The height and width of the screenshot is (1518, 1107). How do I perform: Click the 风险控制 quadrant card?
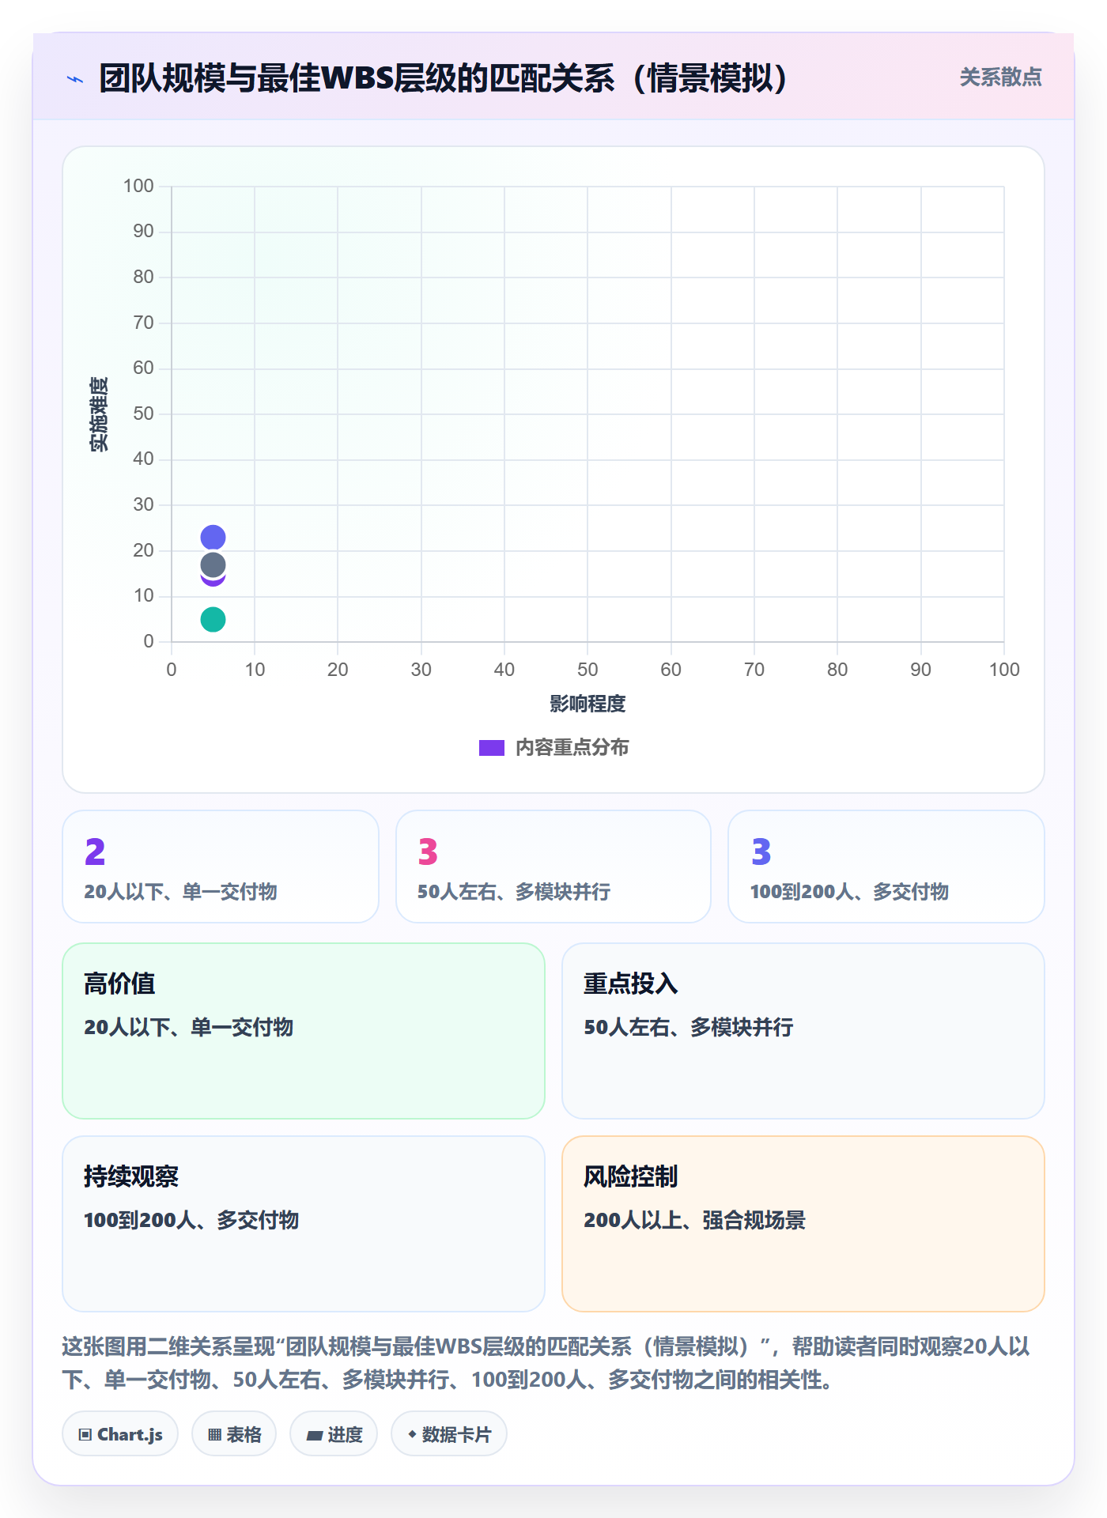pos(803,1224)
